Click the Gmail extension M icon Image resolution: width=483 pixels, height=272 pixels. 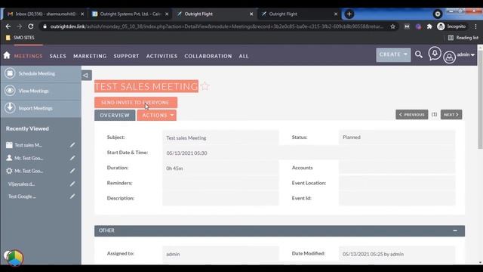tap(407, 26)
